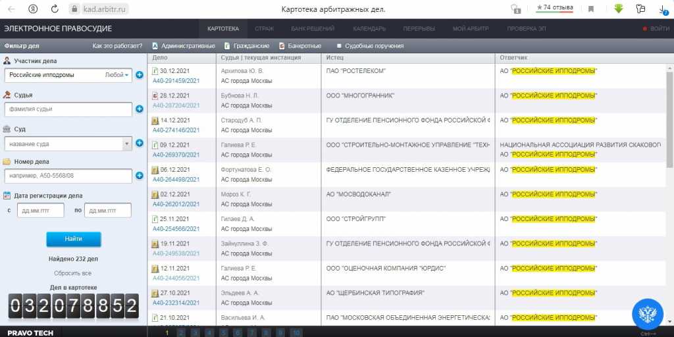Open the Как это работает? help link

[x=117, y=45]
